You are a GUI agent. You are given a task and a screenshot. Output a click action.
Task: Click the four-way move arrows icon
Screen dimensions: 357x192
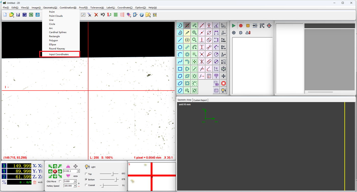pos(224,76)
